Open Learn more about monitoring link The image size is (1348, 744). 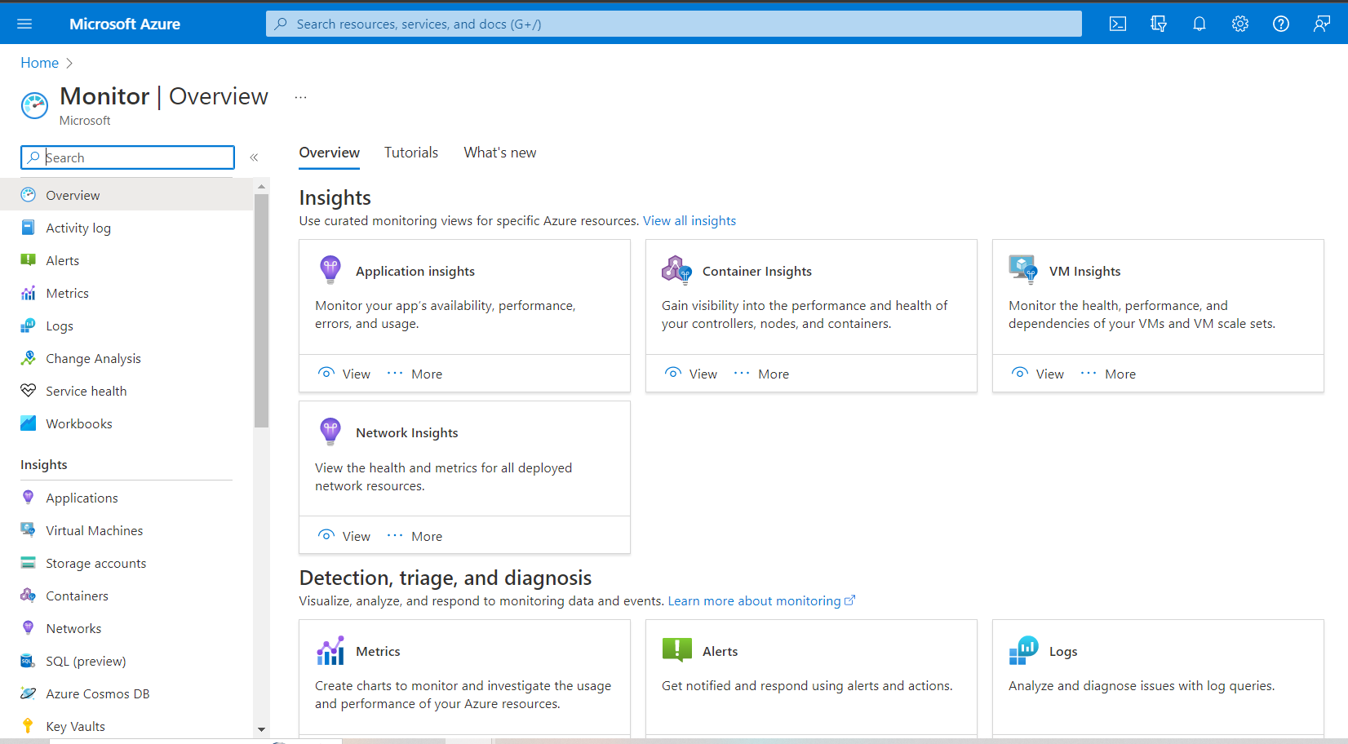click(x=761, y=600)
